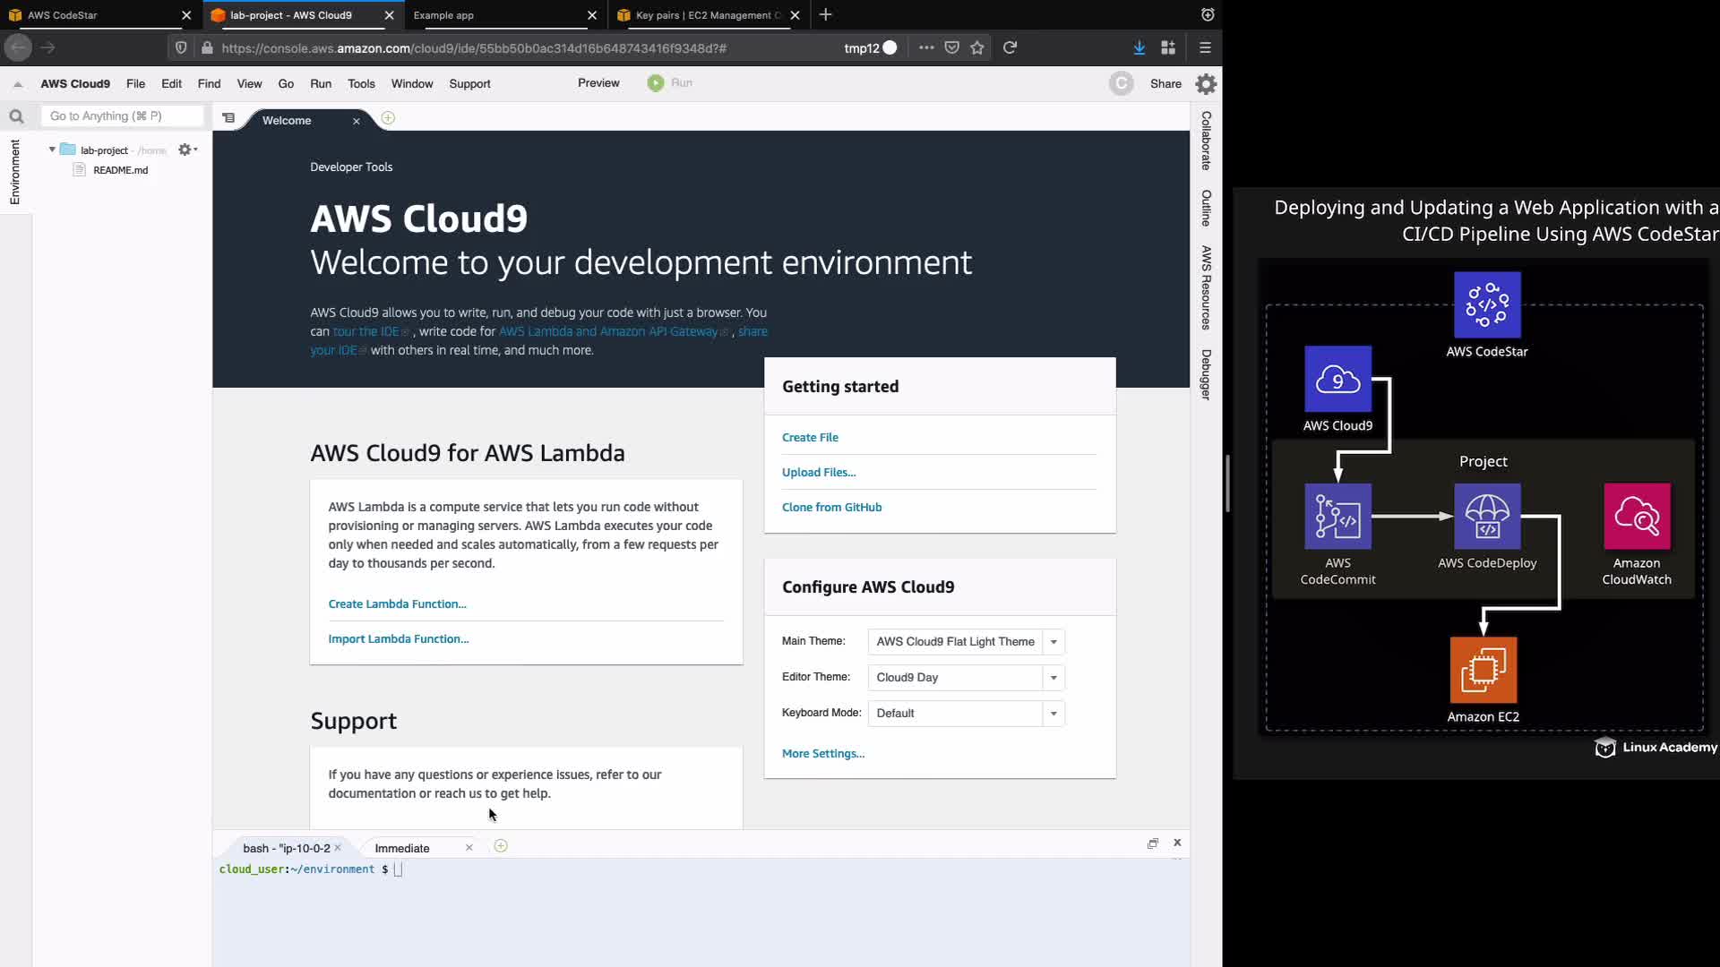Click the lab-project folder settings gear

(185, 150)
